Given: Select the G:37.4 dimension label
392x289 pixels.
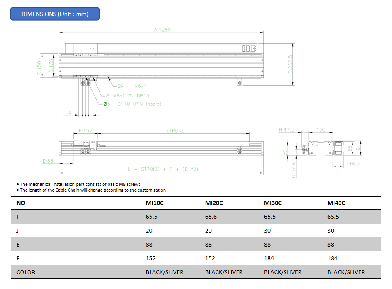Looking at the screenshot, I should tap(294, 170).
